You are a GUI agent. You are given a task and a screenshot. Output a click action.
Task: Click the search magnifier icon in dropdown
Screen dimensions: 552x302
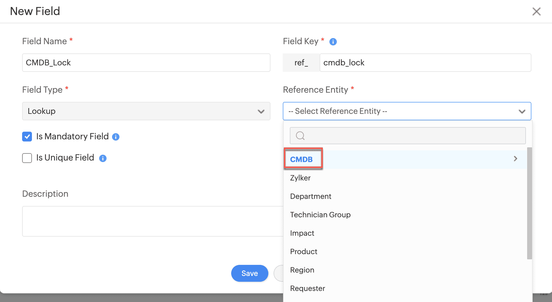click(300, 136)
